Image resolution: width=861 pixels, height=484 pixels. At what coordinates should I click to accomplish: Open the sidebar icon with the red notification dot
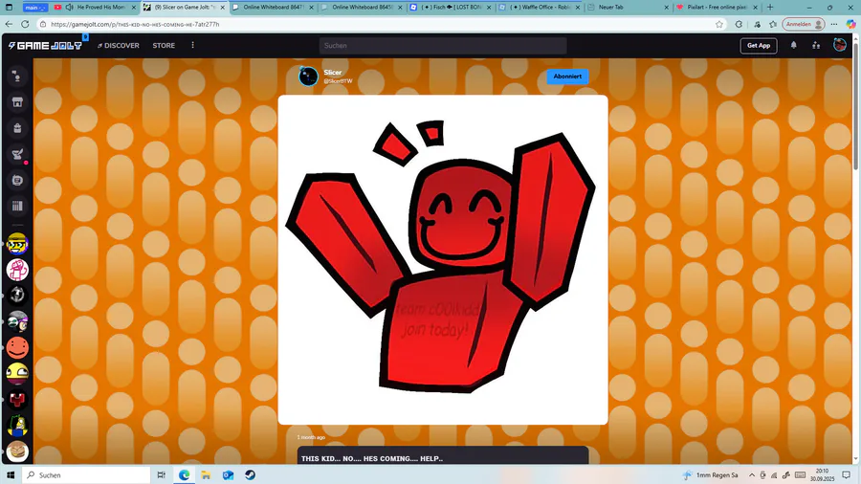[17, 154]
